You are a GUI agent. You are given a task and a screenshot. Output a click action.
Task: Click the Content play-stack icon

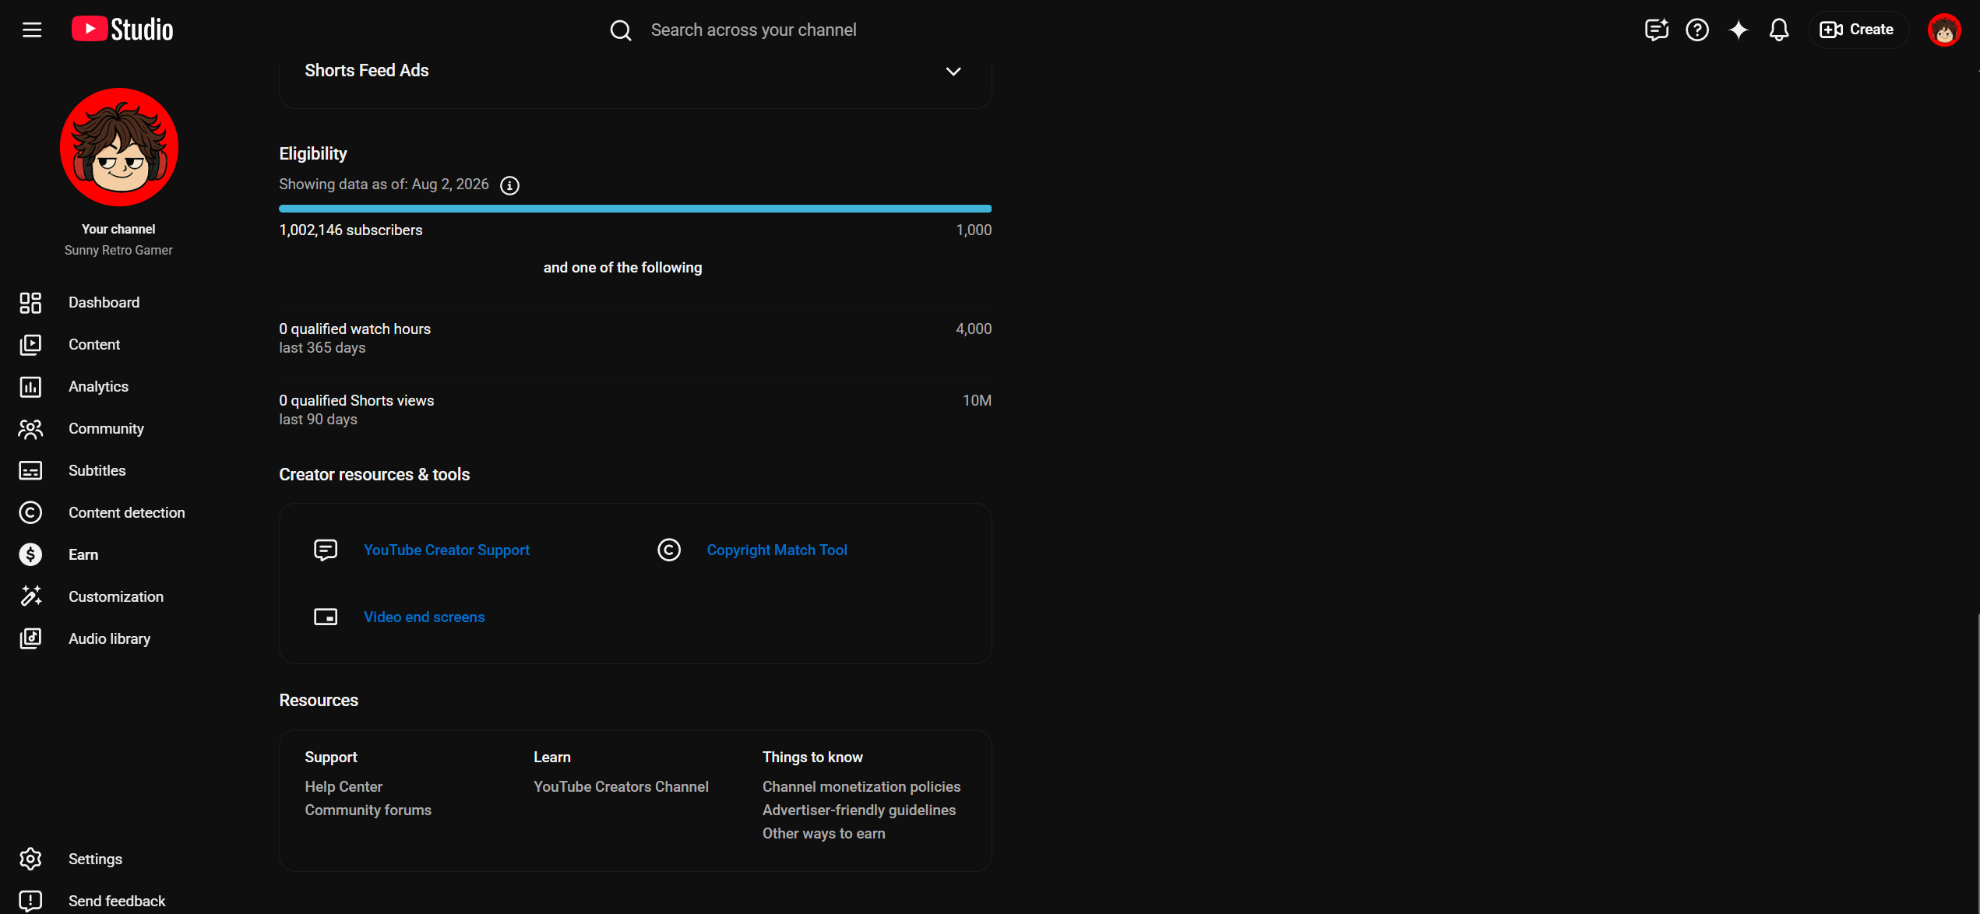coord(30,345)
